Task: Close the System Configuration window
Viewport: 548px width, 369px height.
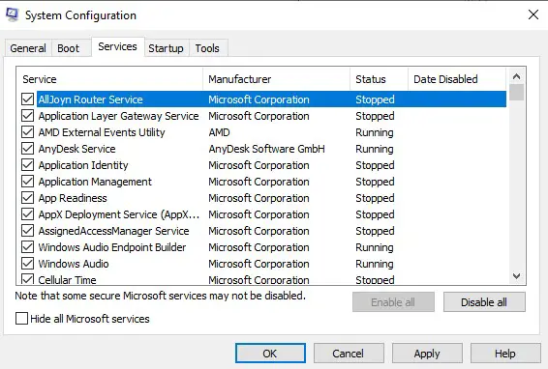Action: pos(533,14)
